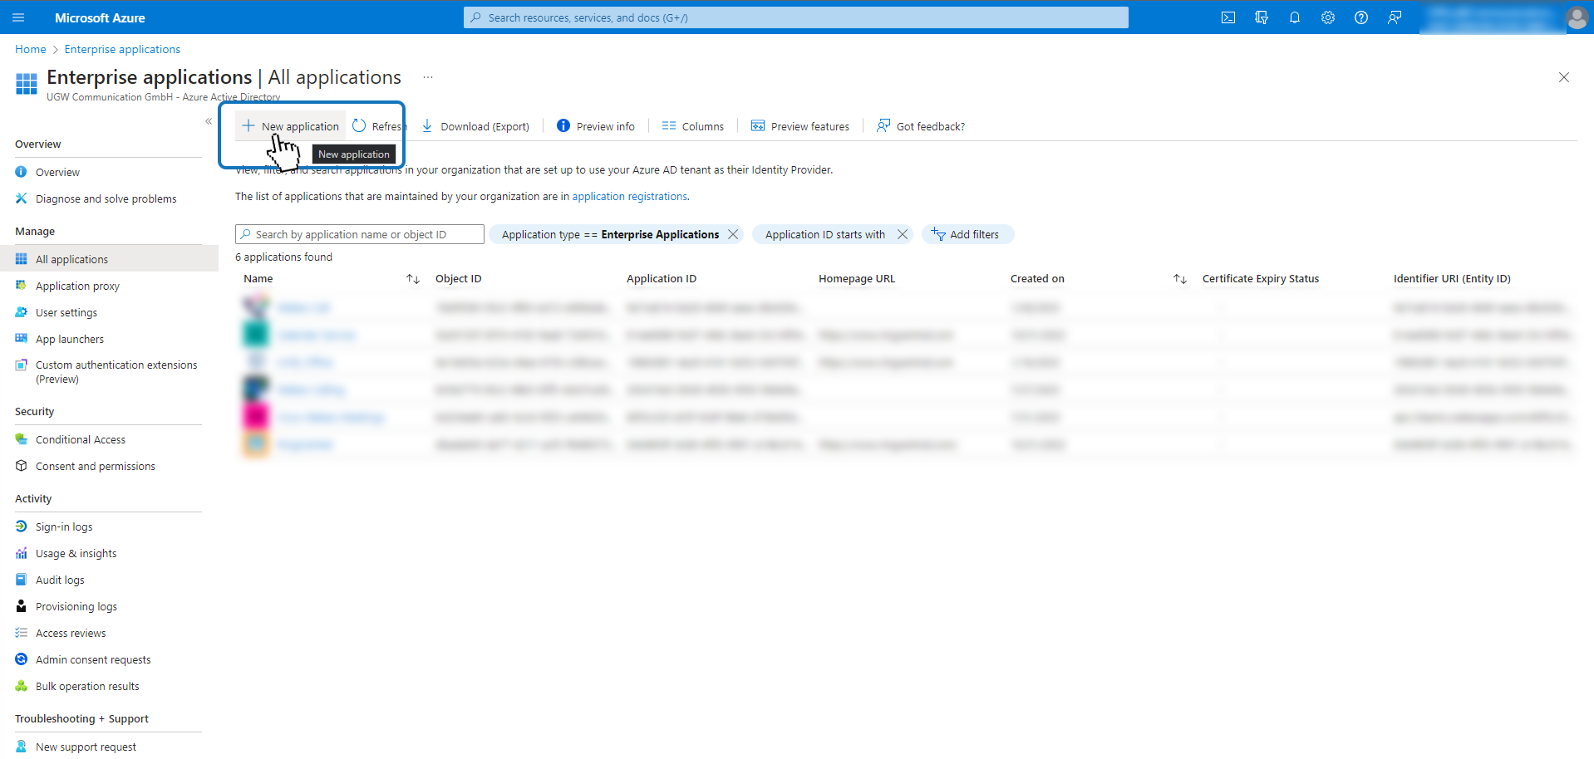Select the Homepage URL column header
The image size is (1594, 759).
[857, 279]
